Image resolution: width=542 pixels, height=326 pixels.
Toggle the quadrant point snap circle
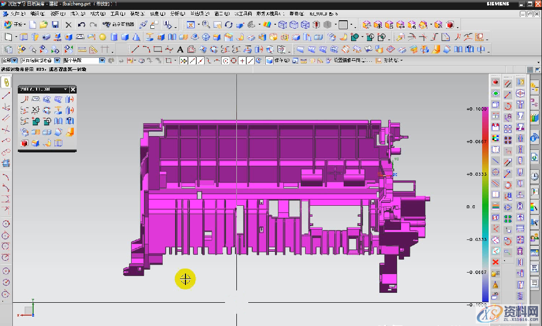coord(233,60)
